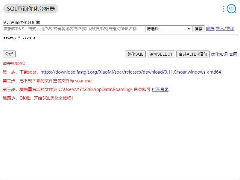This screenshot has height=180, width=240.
Task: Click the soar.exe text in step two
Action: tap(83, 81)
